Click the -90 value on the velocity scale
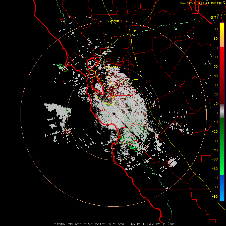 coord(215,197)
